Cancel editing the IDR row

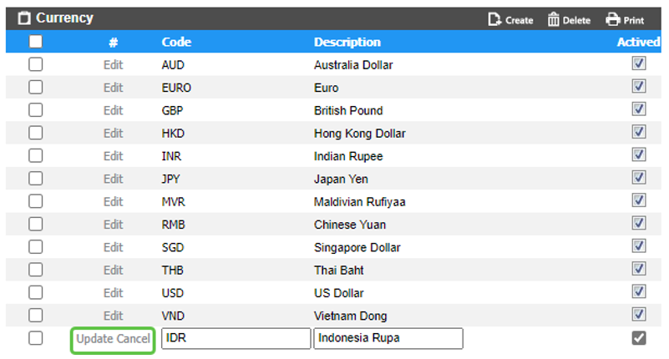[134, 338]
